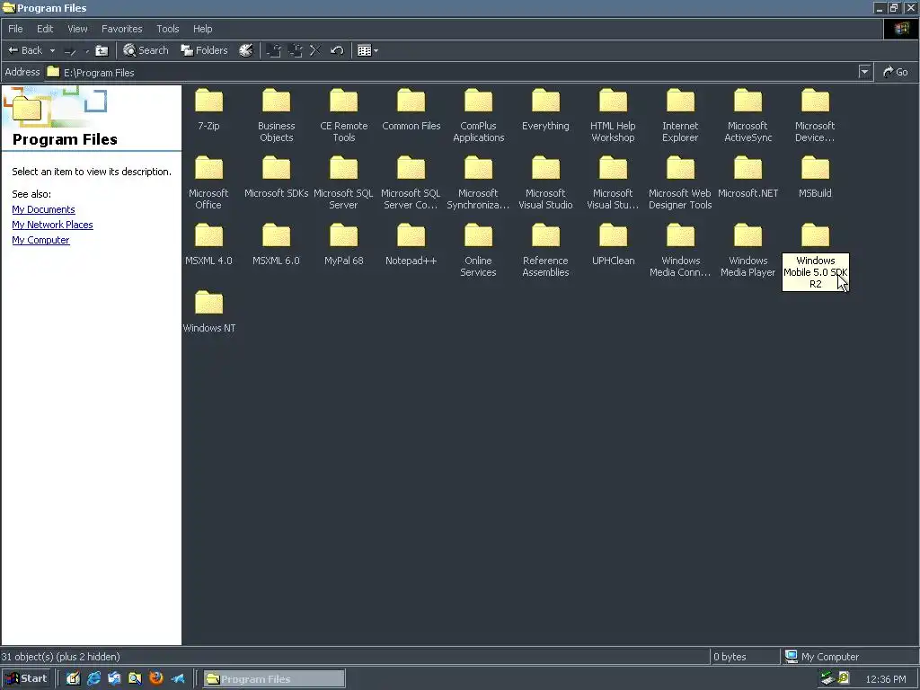Click the Copy To toolbar icon
Screen dimensions: 920x690
295,50
